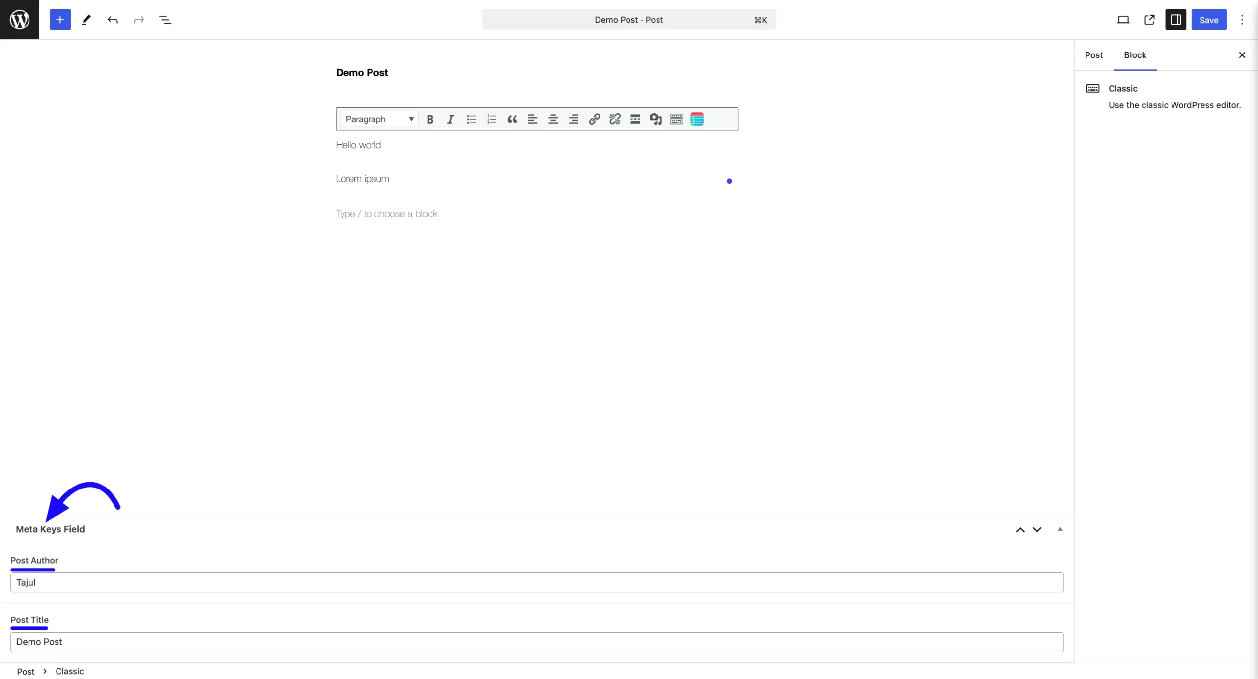1258x679 pixels.
Task: Align text left
Action: 533,119
